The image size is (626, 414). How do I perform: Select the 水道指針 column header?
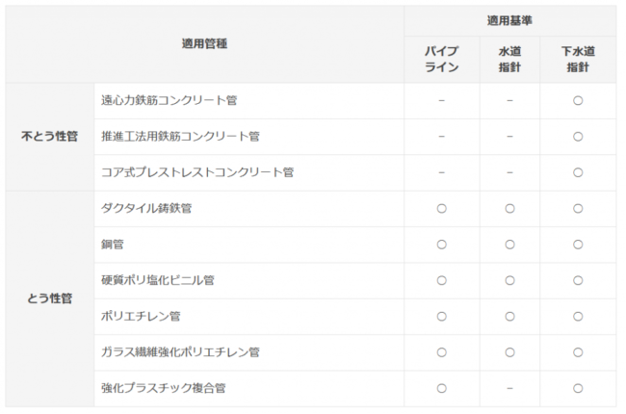click(509, 60)
